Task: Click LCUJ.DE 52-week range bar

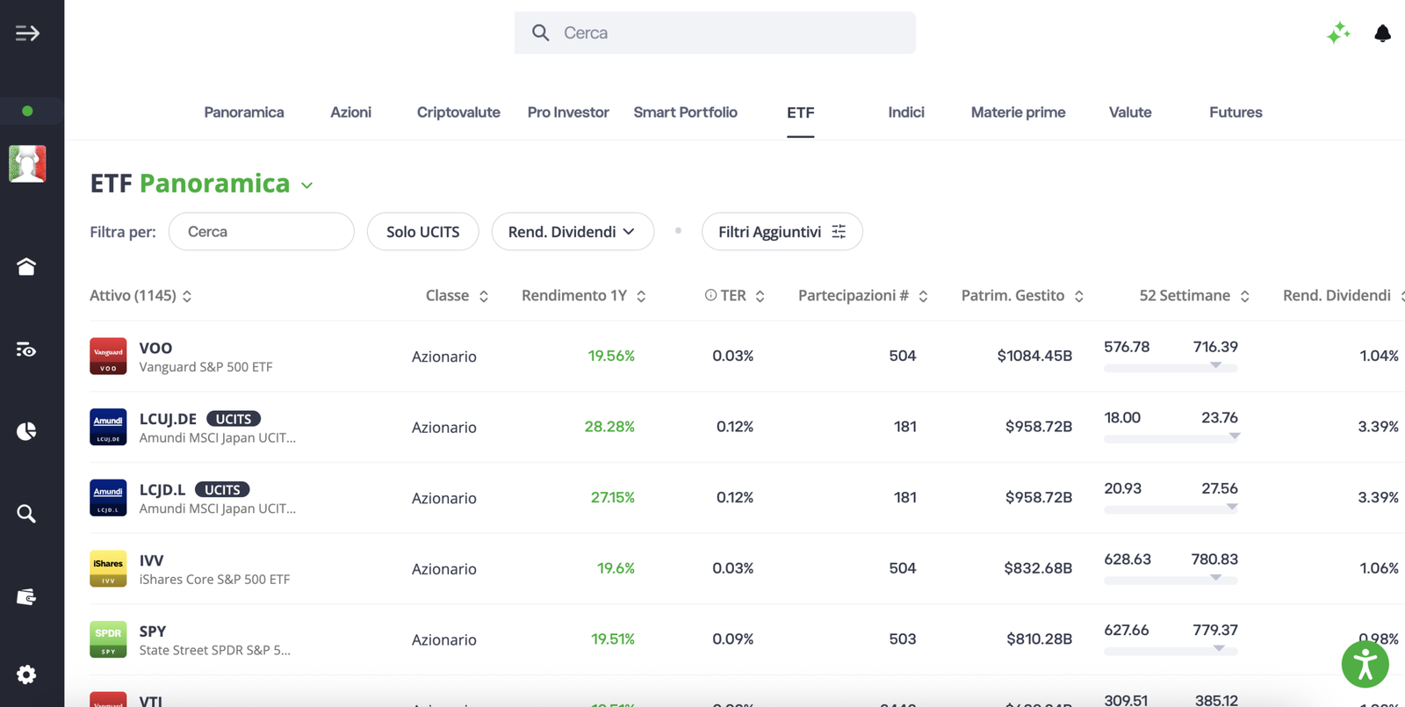Action: pos(1171,437)
